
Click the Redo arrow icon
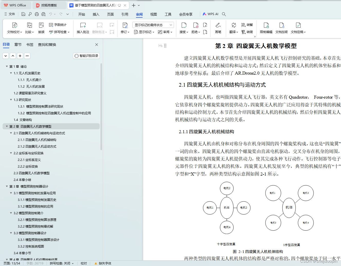[x=61, y=14]
